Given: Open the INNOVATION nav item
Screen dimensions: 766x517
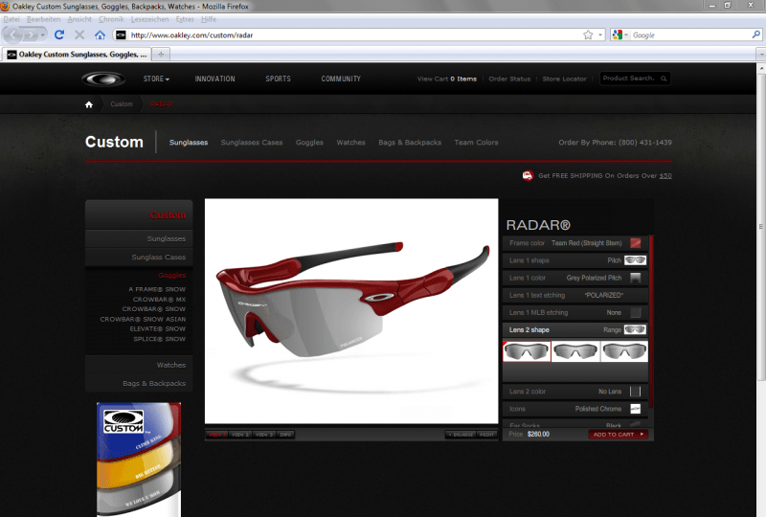Looking at the screenshot, I should pos(214,79).
